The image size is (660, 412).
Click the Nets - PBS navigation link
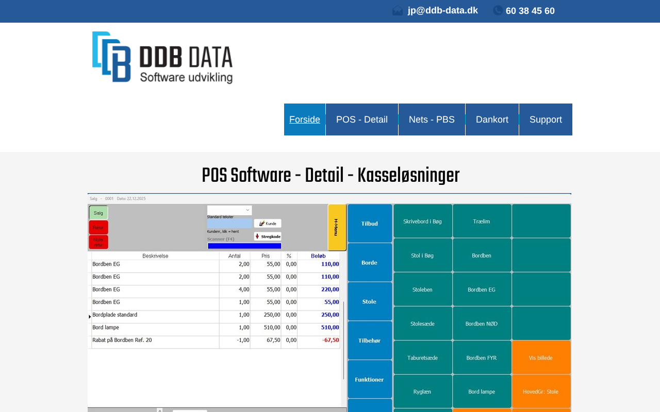coord(432,119)
